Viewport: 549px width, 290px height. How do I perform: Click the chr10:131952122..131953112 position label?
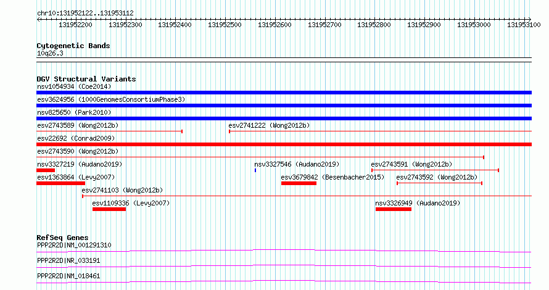click(x=85, y=13)
